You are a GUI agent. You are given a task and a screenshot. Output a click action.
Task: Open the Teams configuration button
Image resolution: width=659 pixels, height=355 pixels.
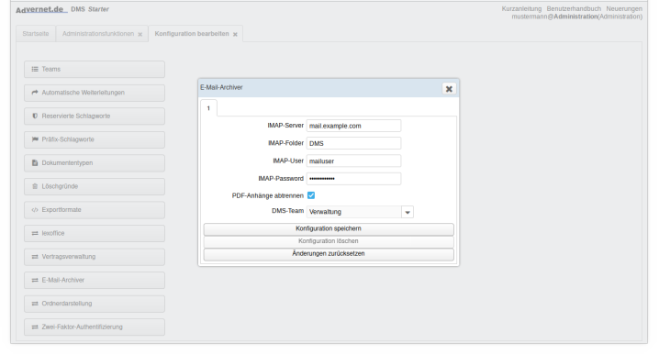tap(95, 70)
